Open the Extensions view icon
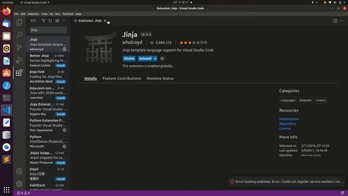Image resolution: width=348 pixels, height=196 pixels. coord(20,72)
